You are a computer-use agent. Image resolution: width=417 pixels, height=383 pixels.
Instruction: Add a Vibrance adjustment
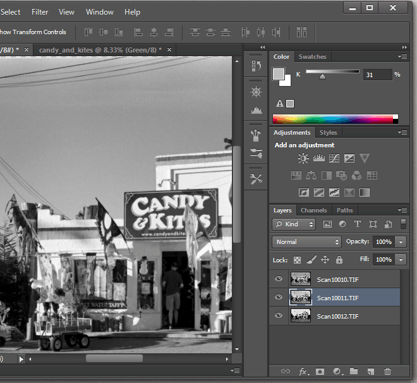365,158
